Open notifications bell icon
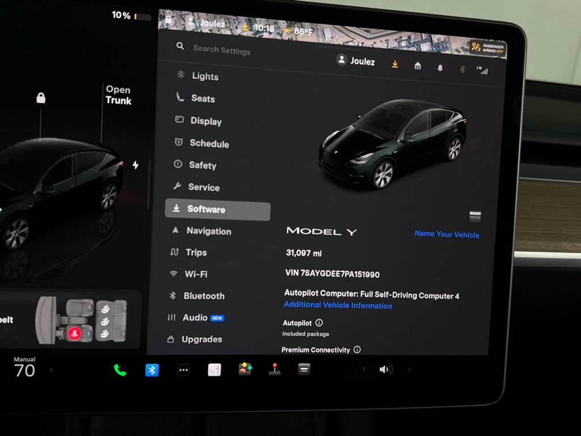 pyautogui.click(x=440, y=68)
